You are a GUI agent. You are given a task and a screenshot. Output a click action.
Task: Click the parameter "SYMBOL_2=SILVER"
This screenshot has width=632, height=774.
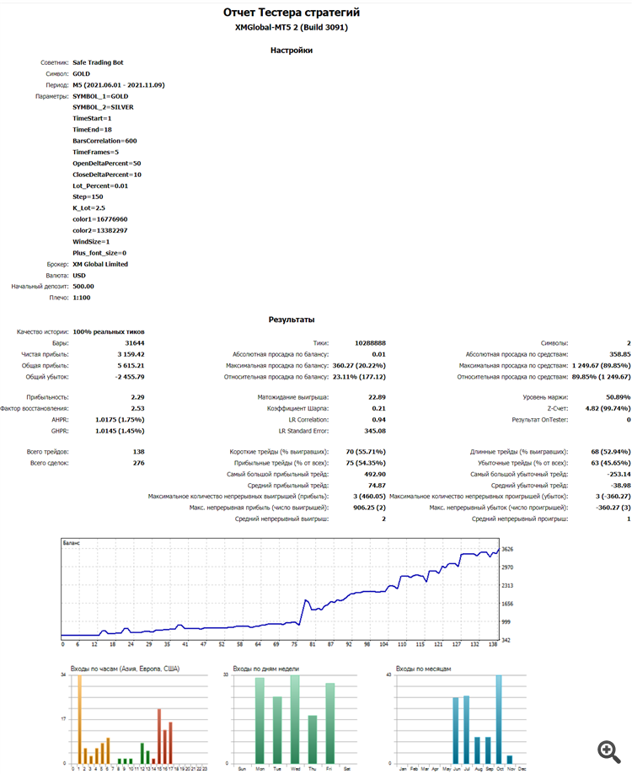(x=103, y=107)
